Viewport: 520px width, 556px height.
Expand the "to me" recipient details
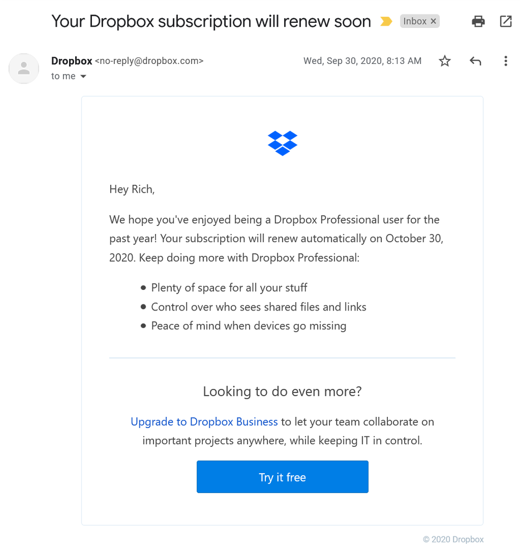[84, 77]
